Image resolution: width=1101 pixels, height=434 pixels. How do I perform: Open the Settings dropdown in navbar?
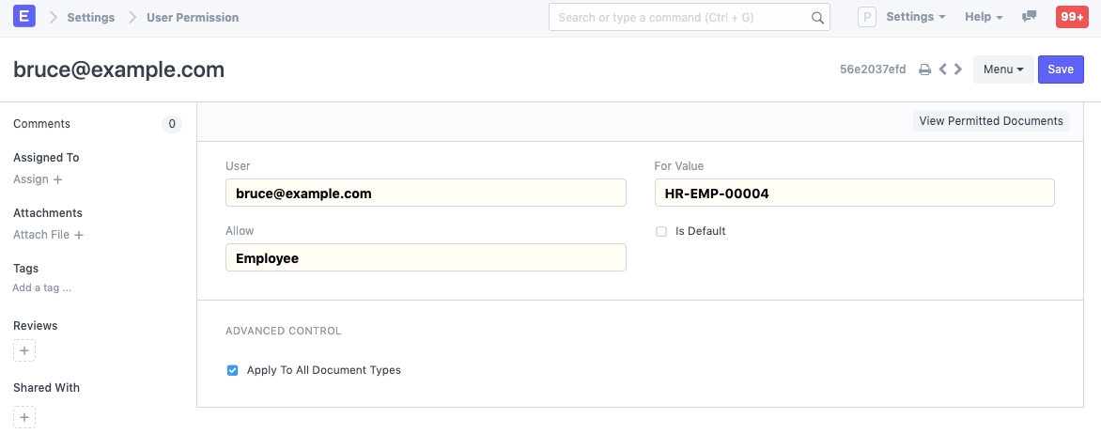click(x=916, y=17)
